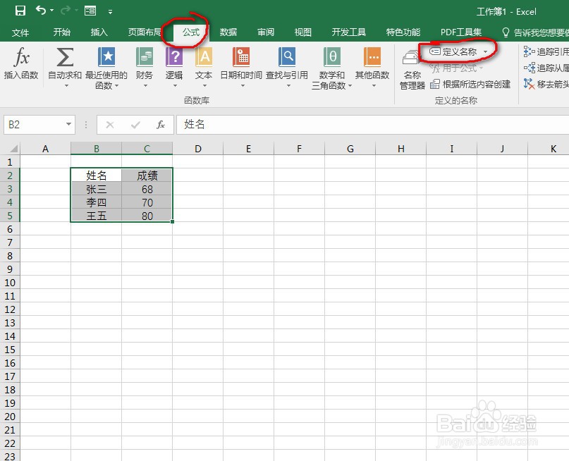Viewport: 569px width, 461px height.
Task: Open the Name Box dropdown arrow
Action: coord(67,124)
